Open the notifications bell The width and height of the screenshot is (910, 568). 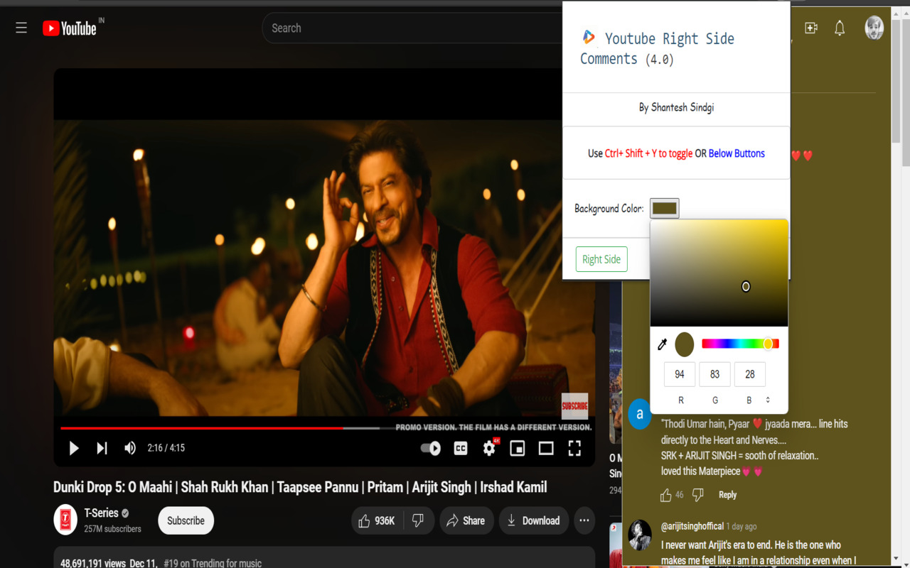(x=840, y=28)
